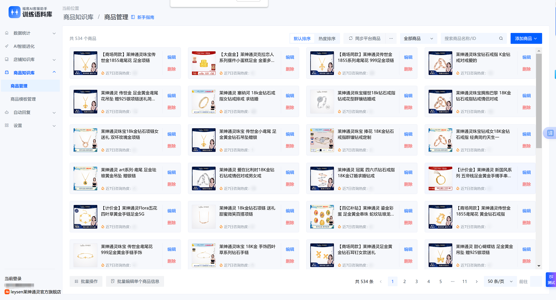Click the magnifier search icon

[x=501, y=39]
